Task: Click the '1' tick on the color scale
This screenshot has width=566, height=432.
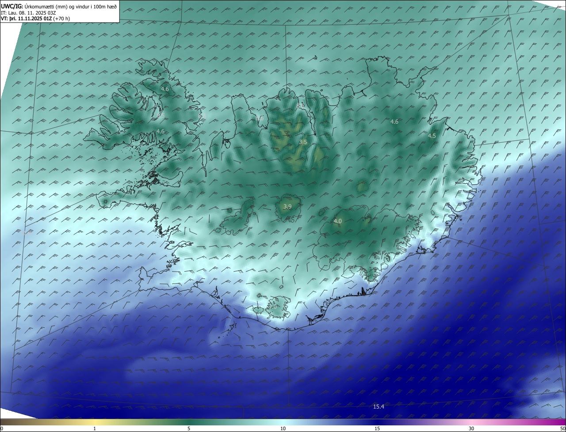Action: click(95, 428)
